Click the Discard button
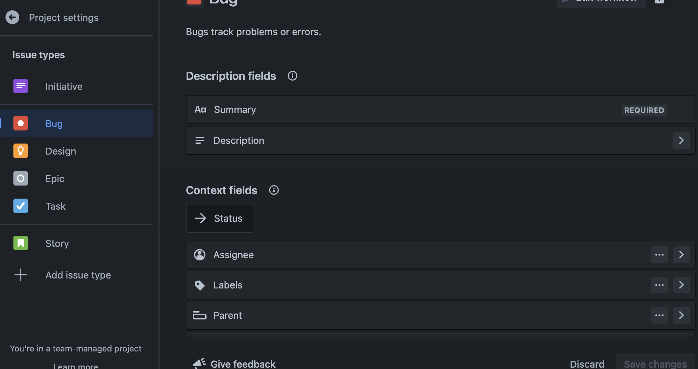The image size is (698, 369). click(587, 364)
